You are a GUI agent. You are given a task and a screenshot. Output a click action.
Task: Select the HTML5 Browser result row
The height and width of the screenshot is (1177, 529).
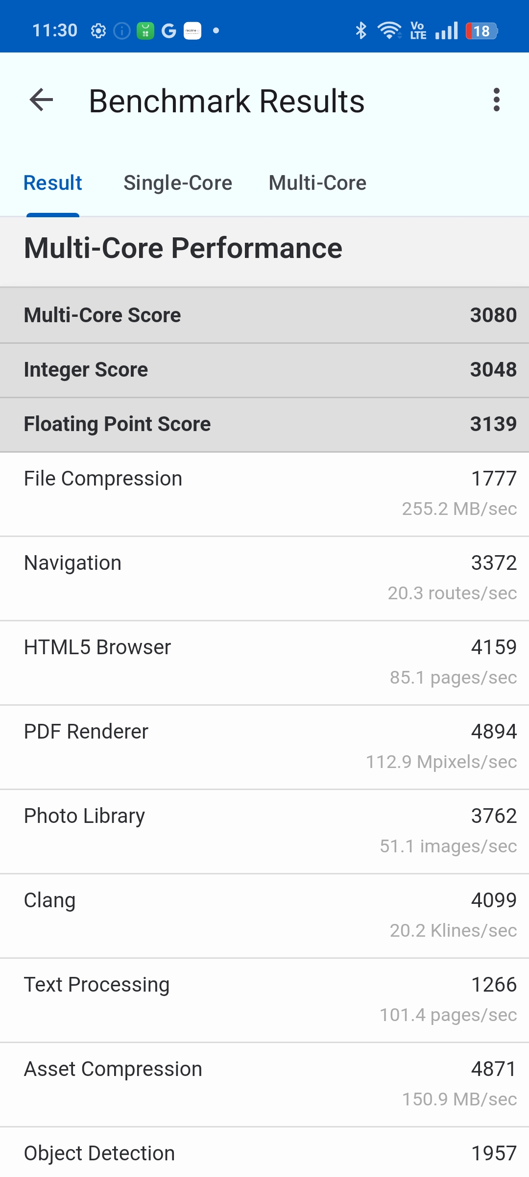(x=264, y=662)
